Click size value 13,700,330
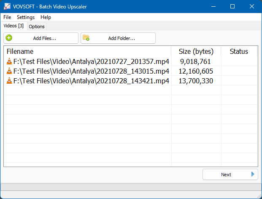This screenshot has width=262, height=199. click(196, 81)
